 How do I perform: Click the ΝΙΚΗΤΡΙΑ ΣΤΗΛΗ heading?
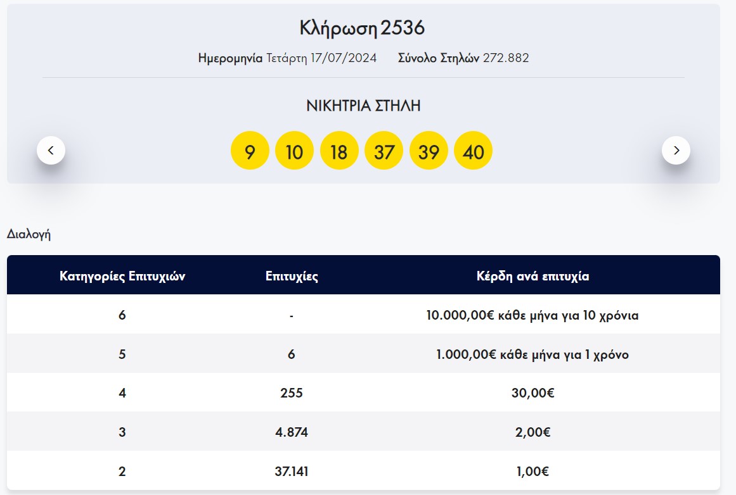(x=363, y=106)
